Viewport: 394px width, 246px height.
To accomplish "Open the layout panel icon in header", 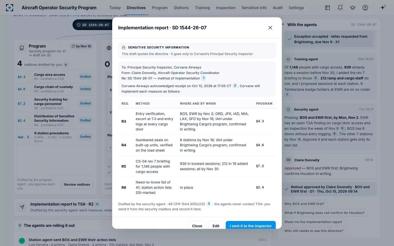I will [328, 8].
